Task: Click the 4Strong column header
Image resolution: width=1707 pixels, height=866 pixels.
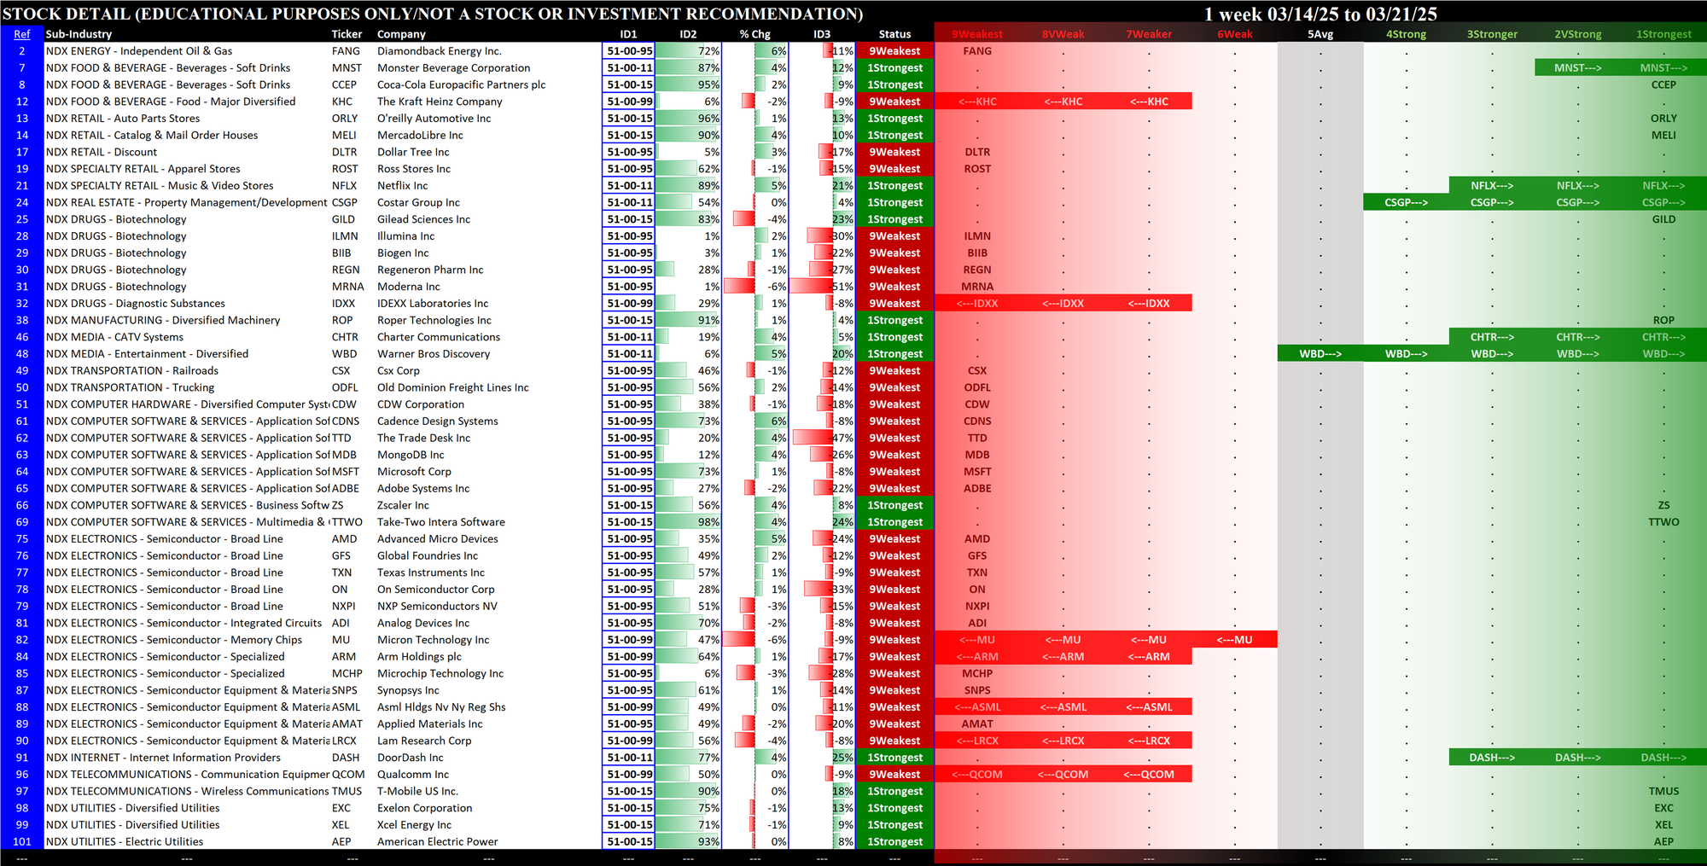Action: [x=1406, y=34]
